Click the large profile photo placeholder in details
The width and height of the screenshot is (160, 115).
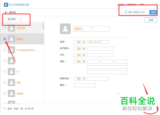(x=65, y=29)
